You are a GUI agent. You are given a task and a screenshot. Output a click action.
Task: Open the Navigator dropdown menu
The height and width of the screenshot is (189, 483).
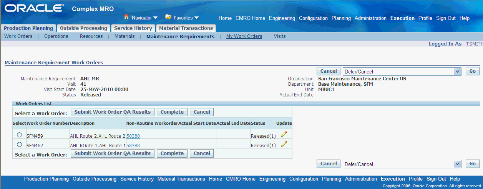[x=144, y=18]
